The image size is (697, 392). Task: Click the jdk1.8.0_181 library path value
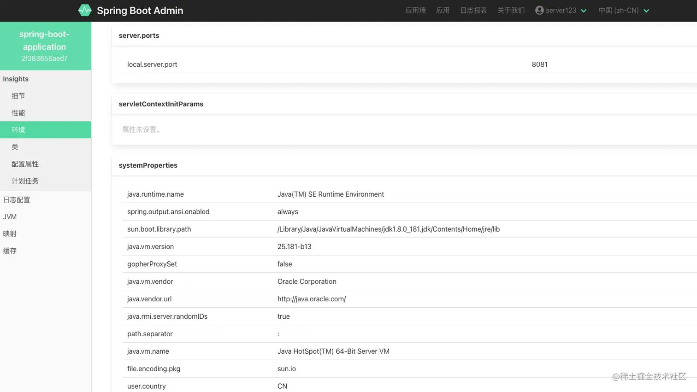coord(389,229)
